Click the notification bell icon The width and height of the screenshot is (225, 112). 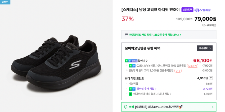point(126,107)
